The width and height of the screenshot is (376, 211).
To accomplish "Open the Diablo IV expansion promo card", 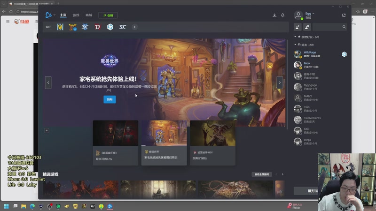I will tap(213, 143).
